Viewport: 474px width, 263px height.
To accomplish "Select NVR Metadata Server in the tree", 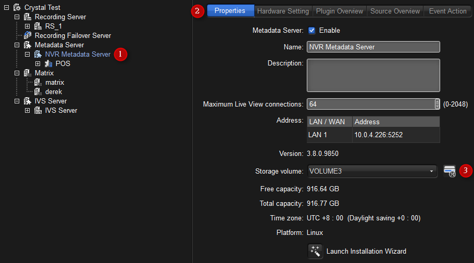I will [x=78, y=54].
